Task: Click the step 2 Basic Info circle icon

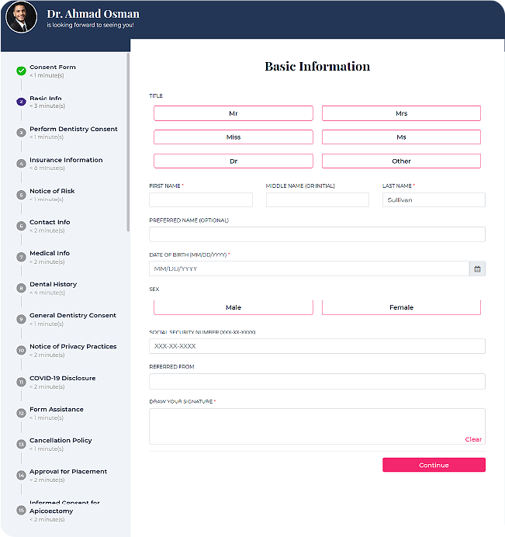Action: tap(21, 102)
